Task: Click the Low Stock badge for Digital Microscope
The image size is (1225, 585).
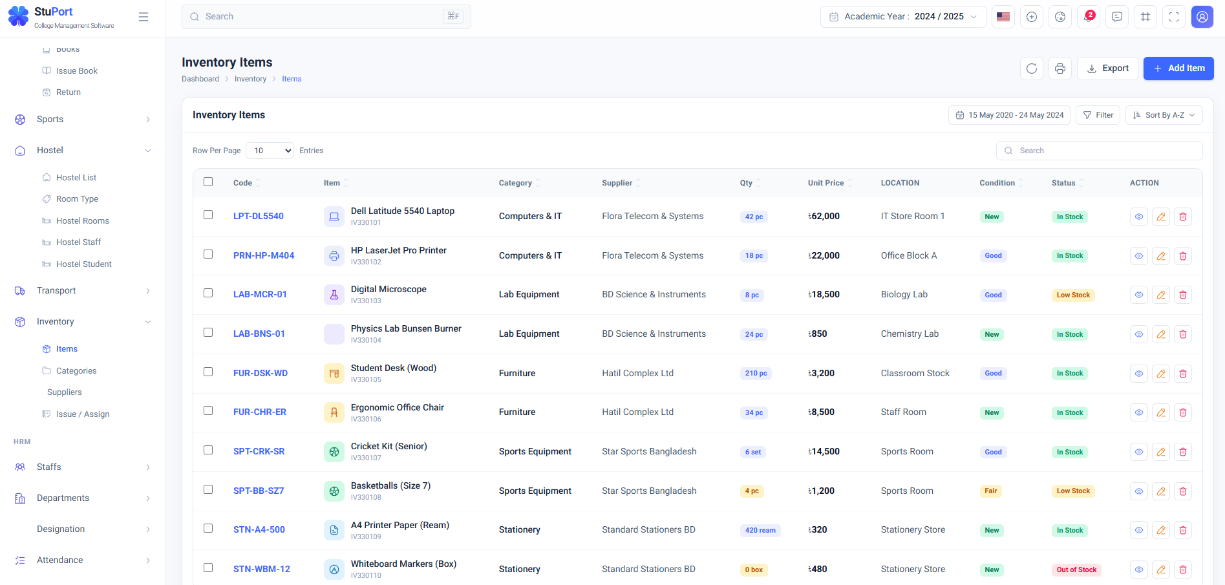Action: (1073, 295)
